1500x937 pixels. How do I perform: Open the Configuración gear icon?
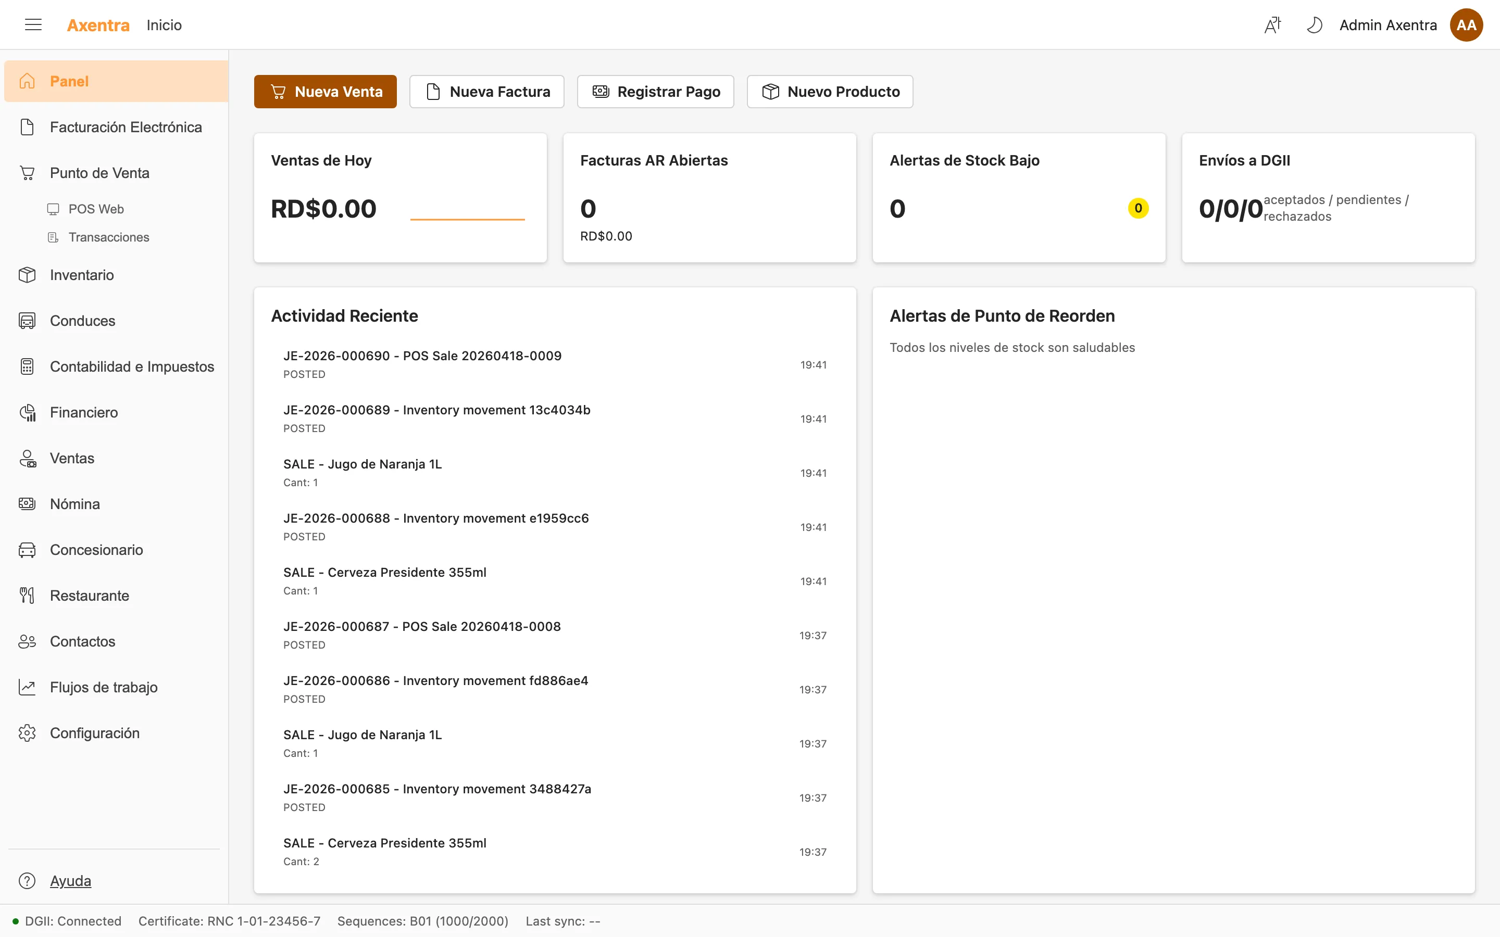[x=27, y=732]
